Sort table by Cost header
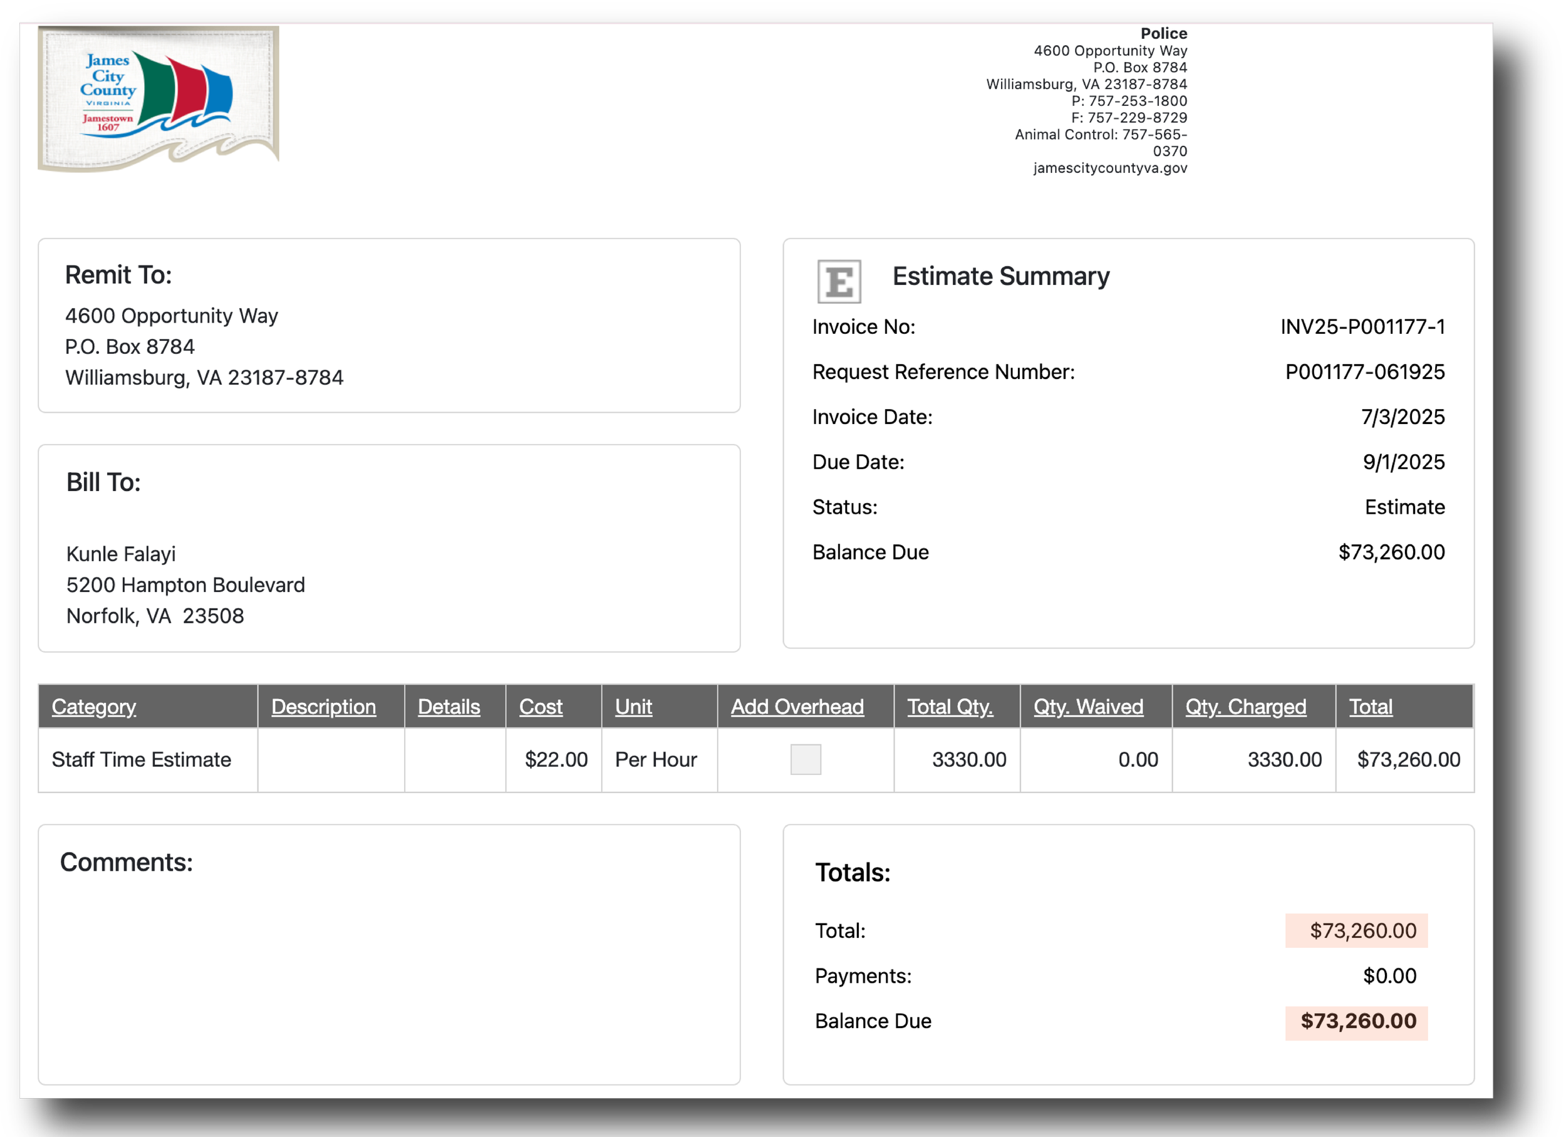Screen dimensions: 1566x1137 [x=541, y=706]
